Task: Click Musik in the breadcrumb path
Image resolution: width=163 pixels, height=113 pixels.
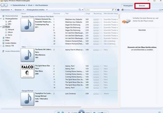Action: [30, 5]
